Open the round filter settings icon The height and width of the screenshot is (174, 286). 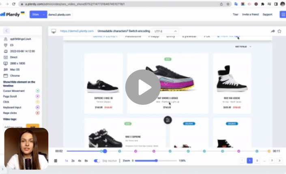click(x=168, y=120)
